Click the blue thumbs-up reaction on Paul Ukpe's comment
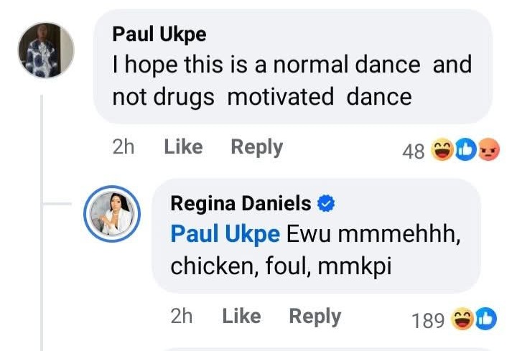 click(465, 151)
